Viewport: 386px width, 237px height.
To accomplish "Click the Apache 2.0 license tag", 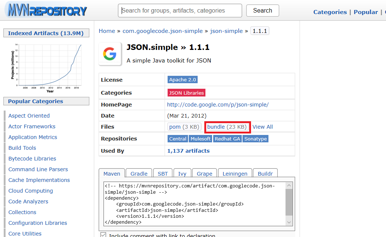I will coord(182,79).
